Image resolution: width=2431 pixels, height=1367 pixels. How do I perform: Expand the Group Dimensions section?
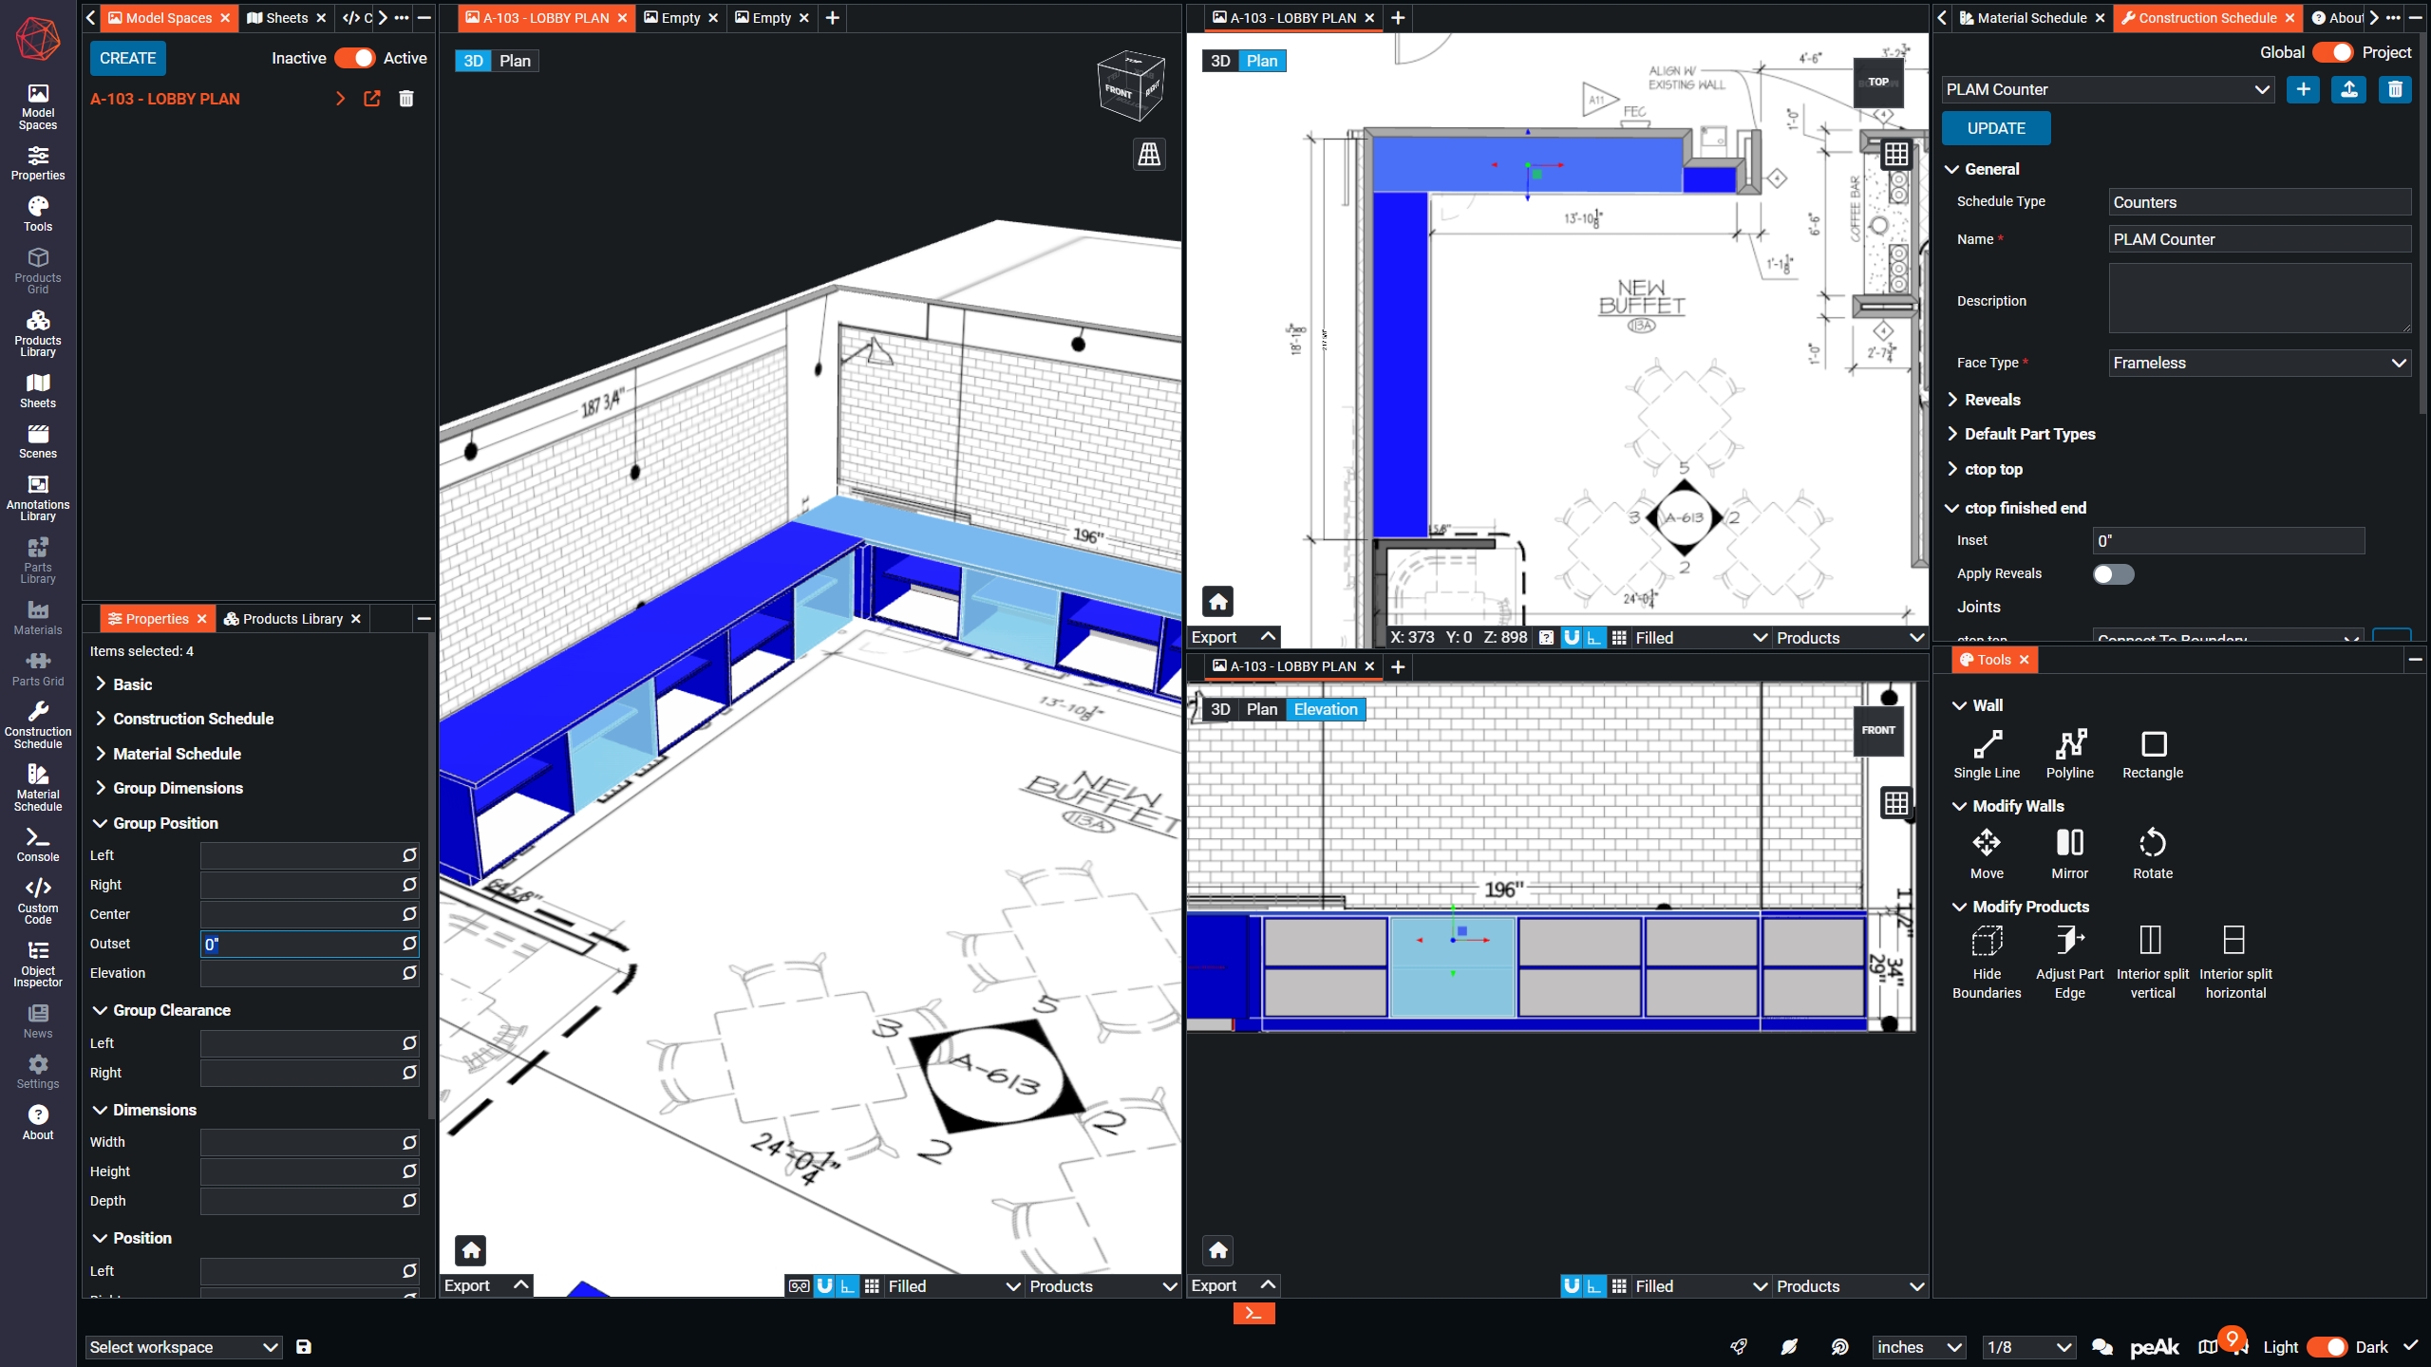[x=178, y=788]
